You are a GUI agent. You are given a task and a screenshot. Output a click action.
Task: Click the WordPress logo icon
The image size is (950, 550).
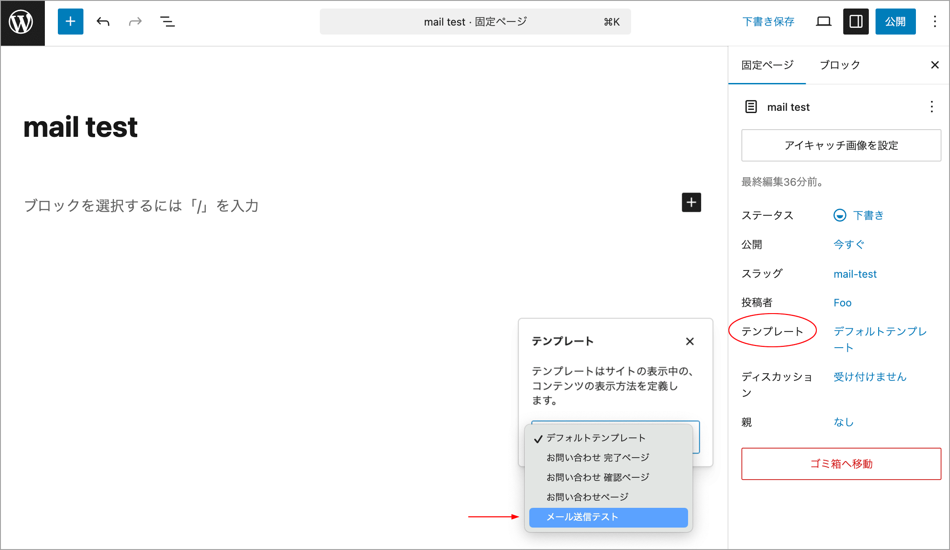[x=22, y=22]
